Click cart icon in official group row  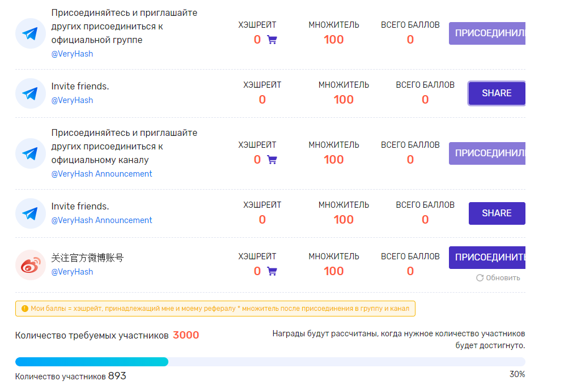click(272, 40)
